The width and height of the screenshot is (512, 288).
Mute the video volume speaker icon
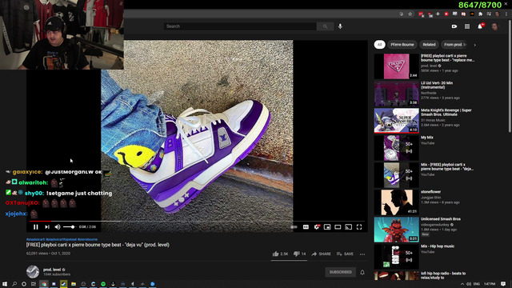pos(58,227)
